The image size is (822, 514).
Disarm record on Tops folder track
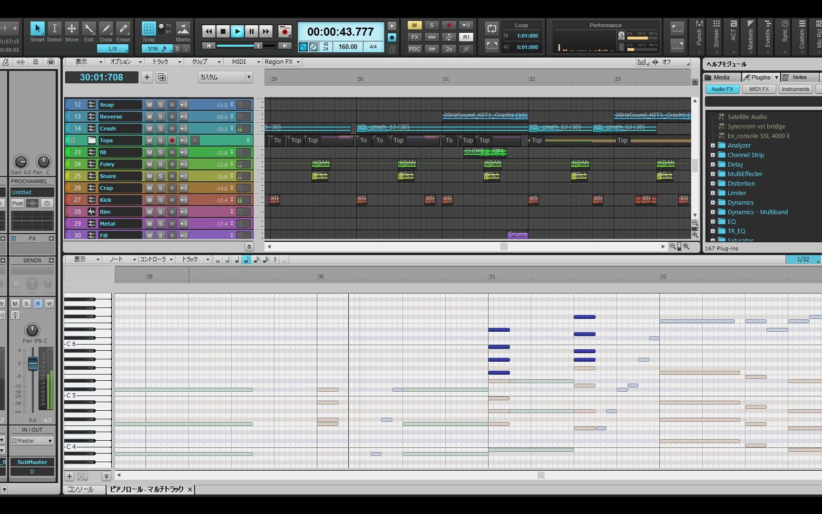tap(172, 140)
